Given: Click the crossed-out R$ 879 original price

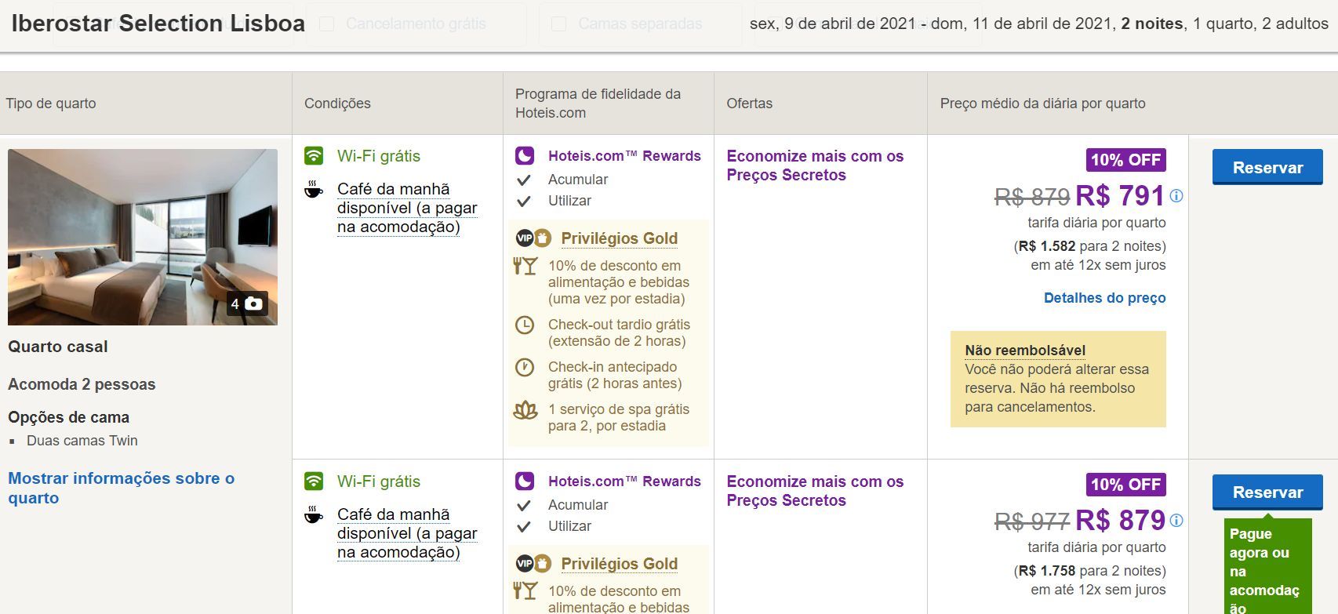Looking at the screenshot, I should [x=1032, y=197].
